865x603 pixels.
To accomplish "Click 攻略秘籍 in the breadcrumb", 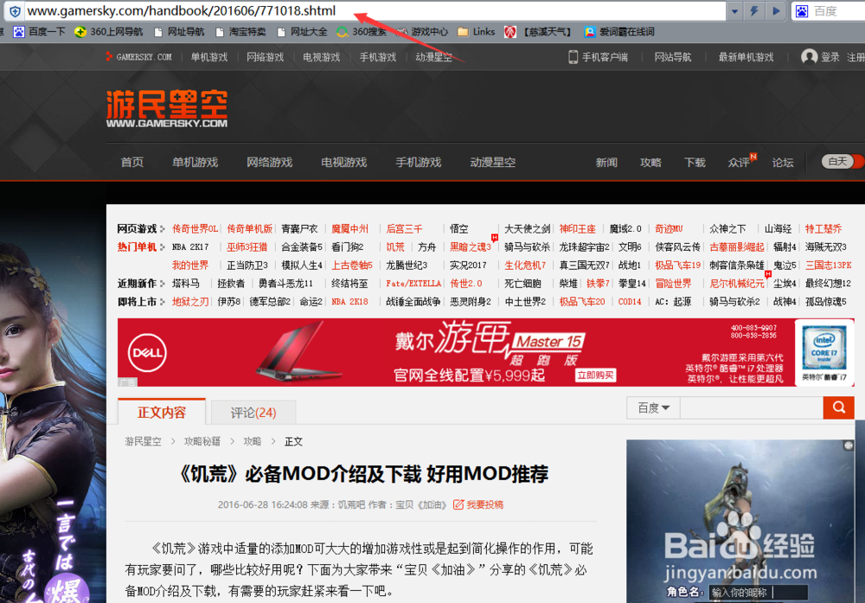I will pyautogui.click(x=202, y=441).
